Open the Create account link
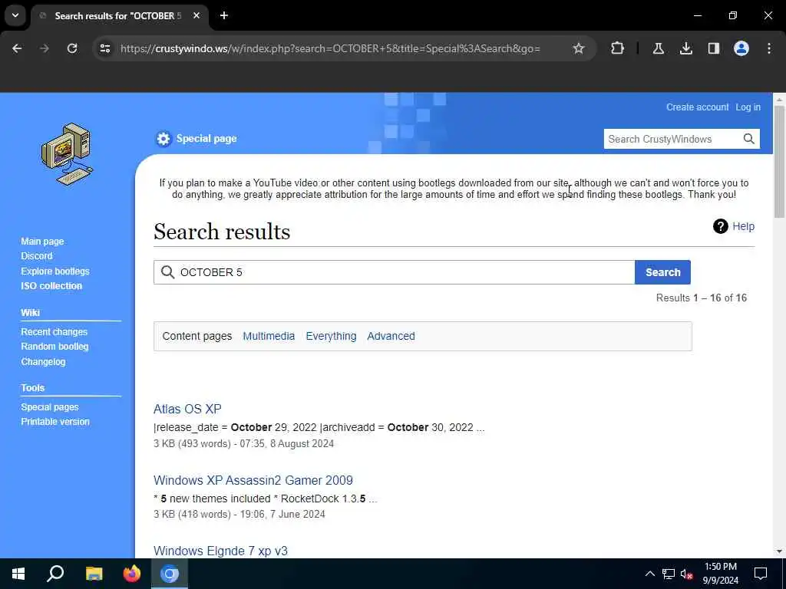Viewport: 786px width, 589px height. pyautogui.click(x=697, y=107)
